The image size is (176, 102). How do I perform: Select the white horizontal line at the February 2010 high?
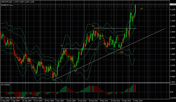point(115,28)
